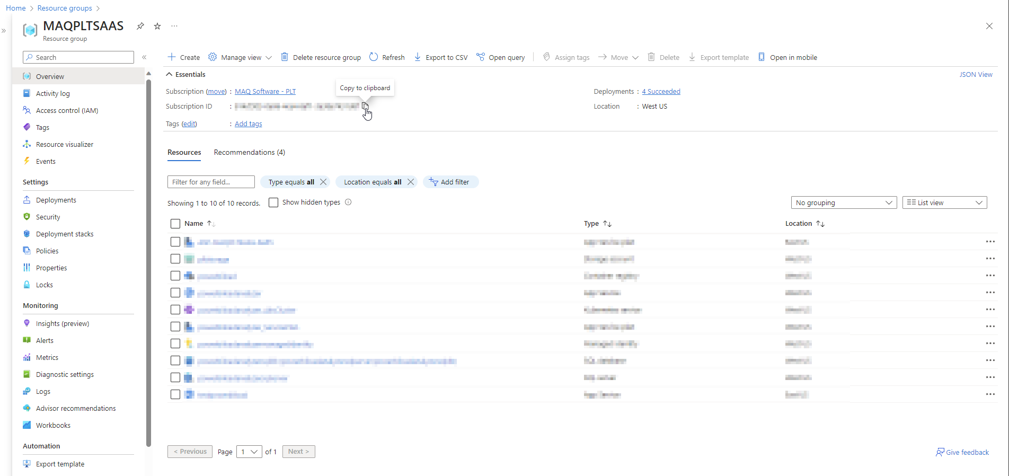The height and width of the screenshot is (476, 1009).
Task: Open the Show hidden types info icon
Action: coord(348,202)
